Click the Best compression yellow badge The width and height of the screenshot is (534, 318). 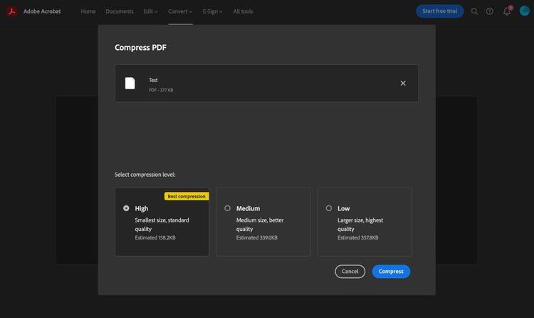pos(187,196)
